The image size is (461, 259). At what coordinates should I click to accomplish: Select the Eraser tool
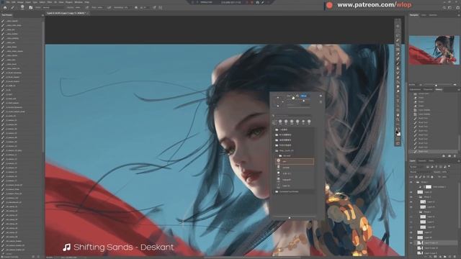coord(398,78)
